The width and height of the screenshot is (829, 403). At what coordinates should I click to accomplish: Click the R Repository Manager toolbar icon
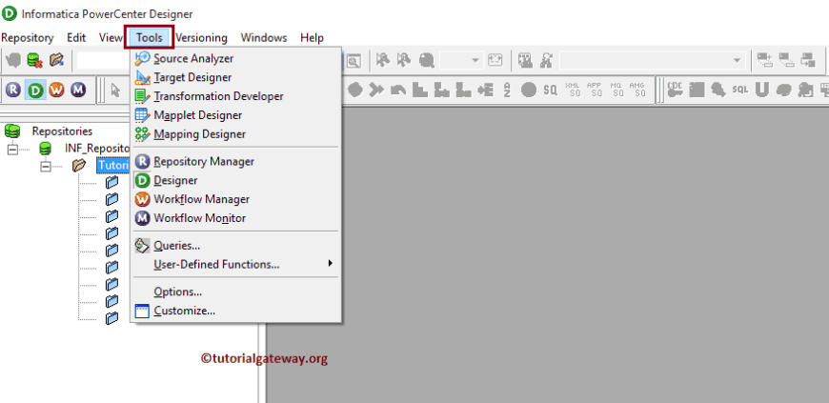[x=13, y=90]
